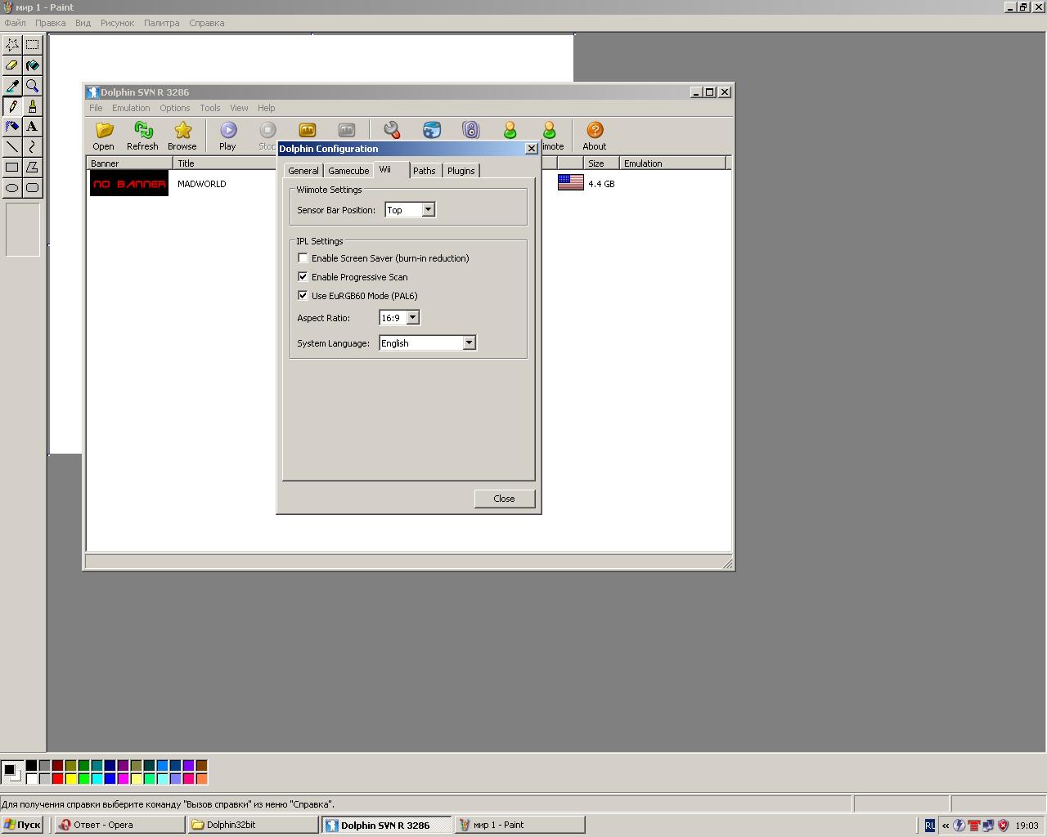The height and width of the screenshot is (837, 1047).
Task: Open Paint's Рисунок menu
Action: click(117, 23)
